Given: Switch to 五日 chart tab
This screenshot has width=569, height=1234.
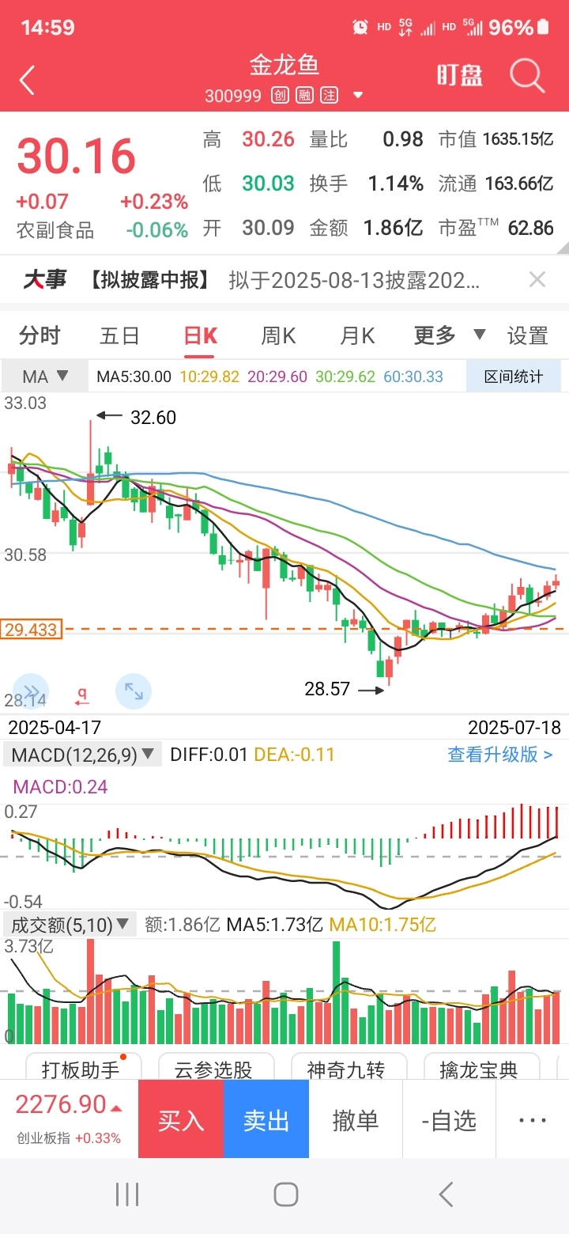Looking at the screenshot, I should click(x=119, y=336).
